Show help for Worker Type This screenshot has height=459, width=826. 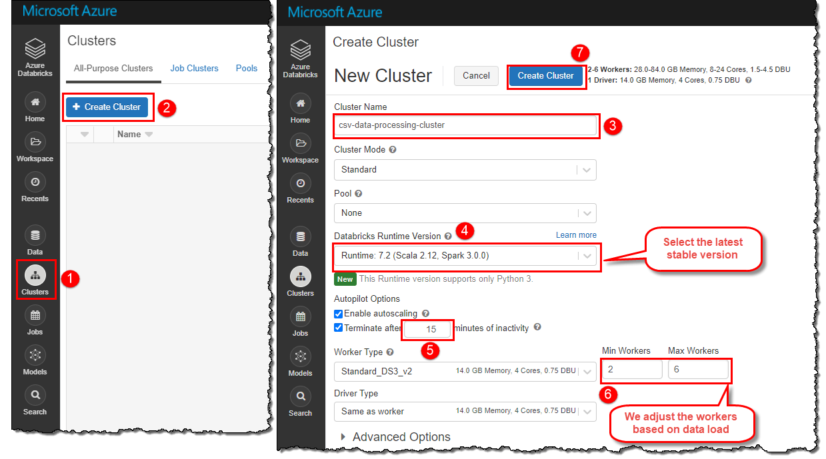[390, 352]
